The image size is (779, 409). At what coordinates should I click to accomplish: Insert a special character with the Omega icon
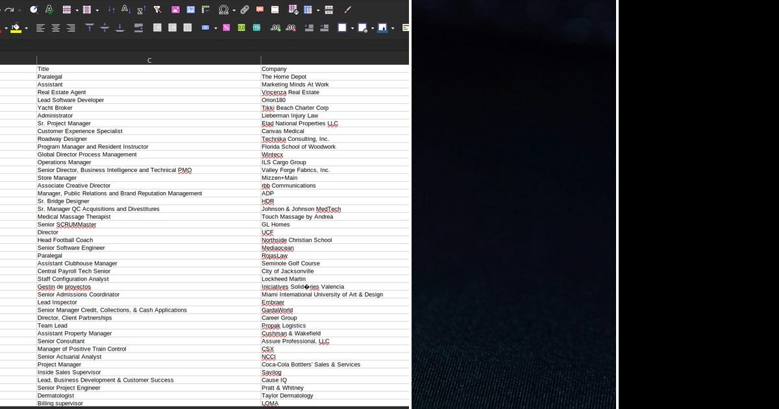tap(224, 10)
